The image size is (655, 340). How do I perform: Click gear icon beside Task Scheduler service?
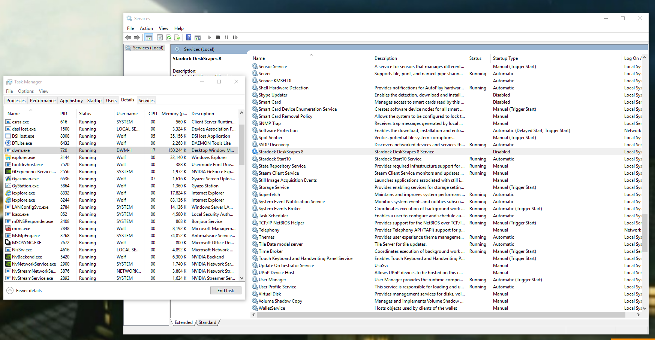[255, 215]
